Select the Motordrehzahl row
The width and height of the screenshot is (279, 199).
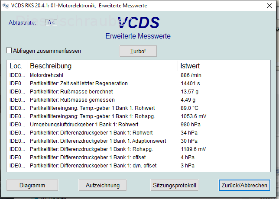coord(139,75)
